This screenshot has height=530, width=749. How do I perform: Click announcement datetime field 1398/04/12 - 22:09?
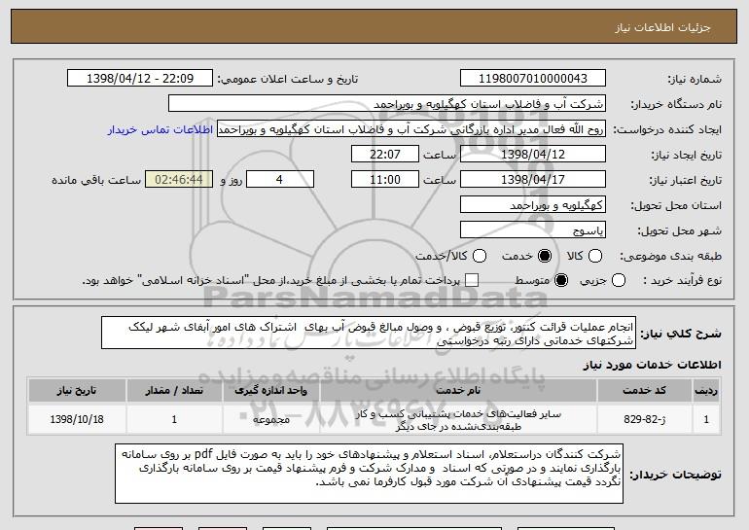[x=140, y=79]
